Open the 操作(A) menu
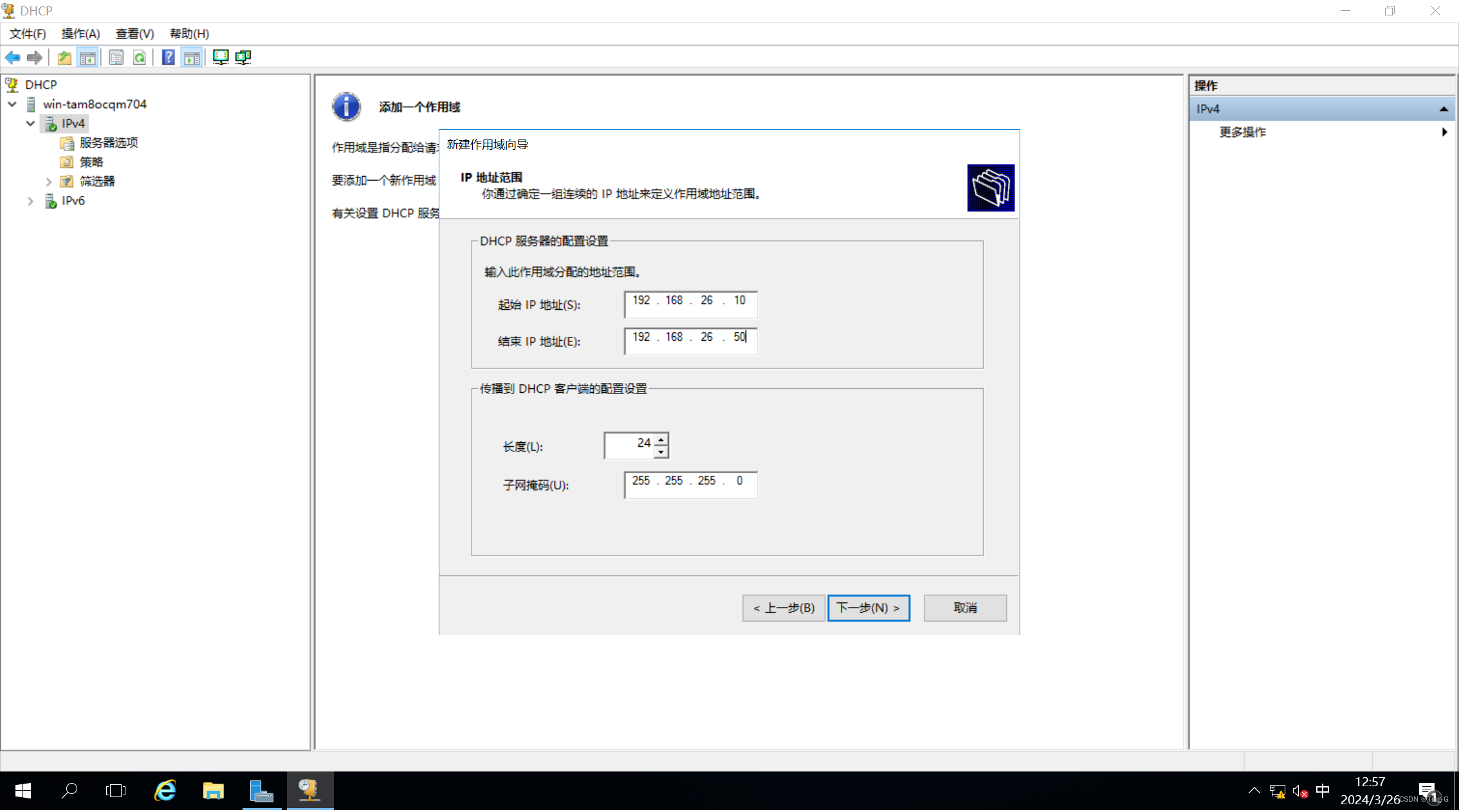1459x810 pixels. [80, 34]
